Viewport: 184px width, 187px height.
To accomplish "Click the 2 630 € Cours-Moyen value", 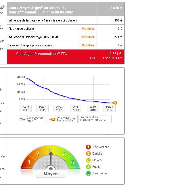I will pos(116,8).
